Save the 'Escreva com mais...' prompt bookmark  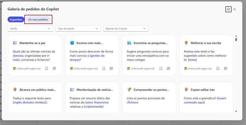(x=104, y=68)
